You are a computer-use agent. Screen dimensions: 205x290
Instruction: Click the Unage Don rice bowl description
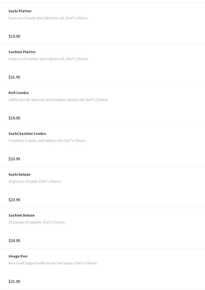(x=53, y=263)
